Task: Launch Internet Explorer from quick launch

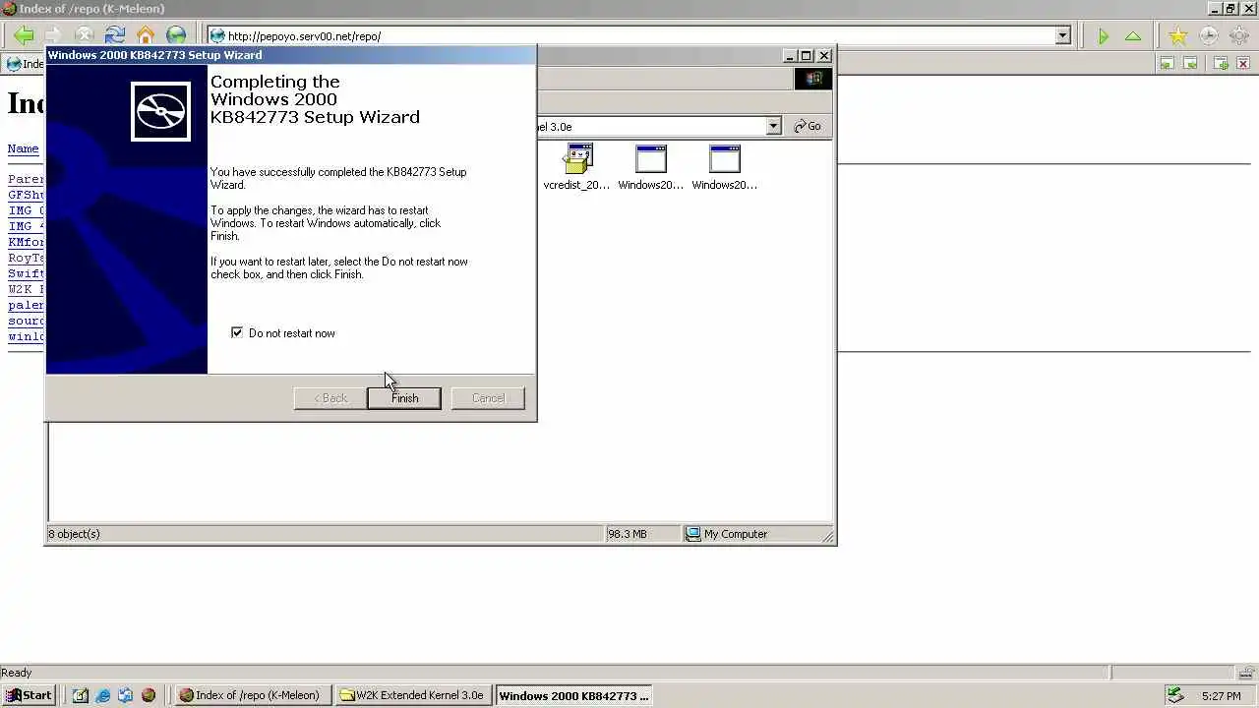Action: (102, 695)
